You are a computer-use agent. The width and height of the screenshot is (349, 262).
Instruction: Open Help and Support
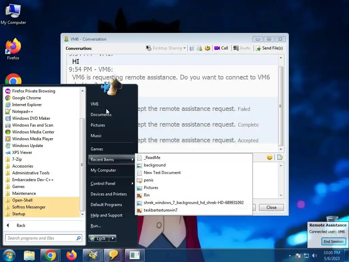[106, 215]
